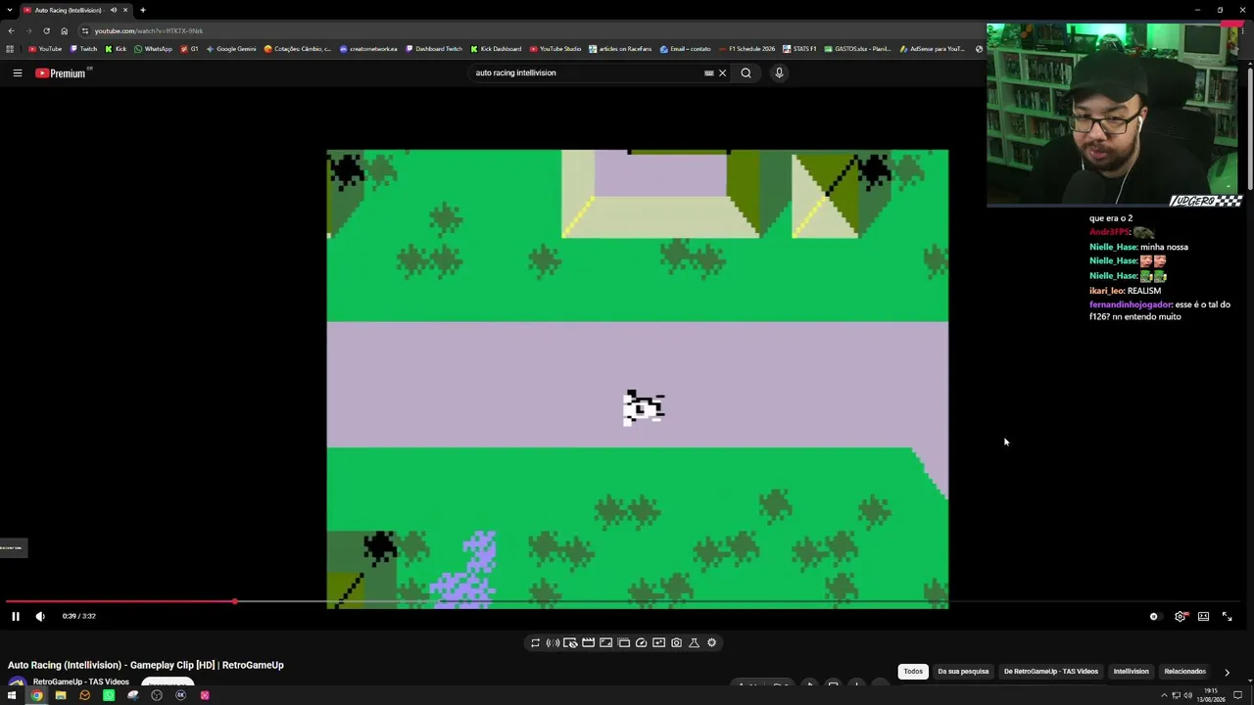
Task: Start voice search with the microphone
Action: point(779,72)
